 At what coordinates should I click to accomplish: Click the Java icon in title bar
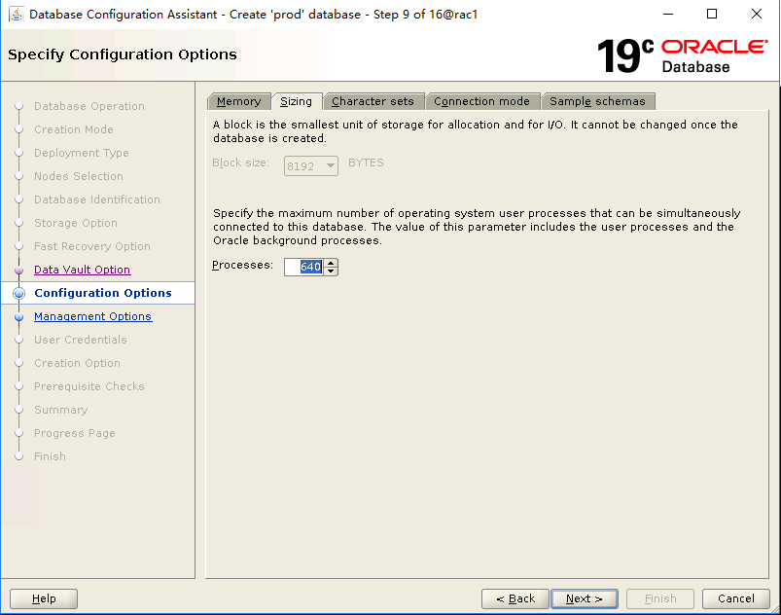[17, 14]
